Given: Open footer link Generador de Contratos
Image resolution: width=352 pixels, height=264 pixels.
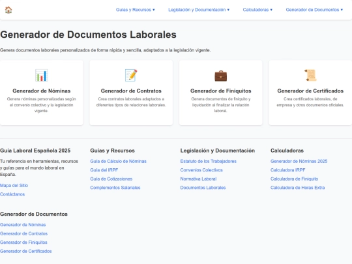Looking at the screenshot, I should click(x=24, y=233).
